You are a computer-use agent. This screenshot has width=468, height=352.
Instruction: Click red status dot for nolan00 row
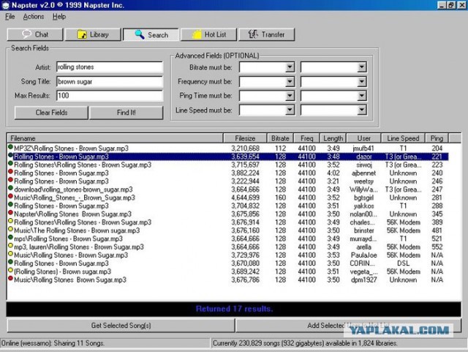(x=10, y=213)
